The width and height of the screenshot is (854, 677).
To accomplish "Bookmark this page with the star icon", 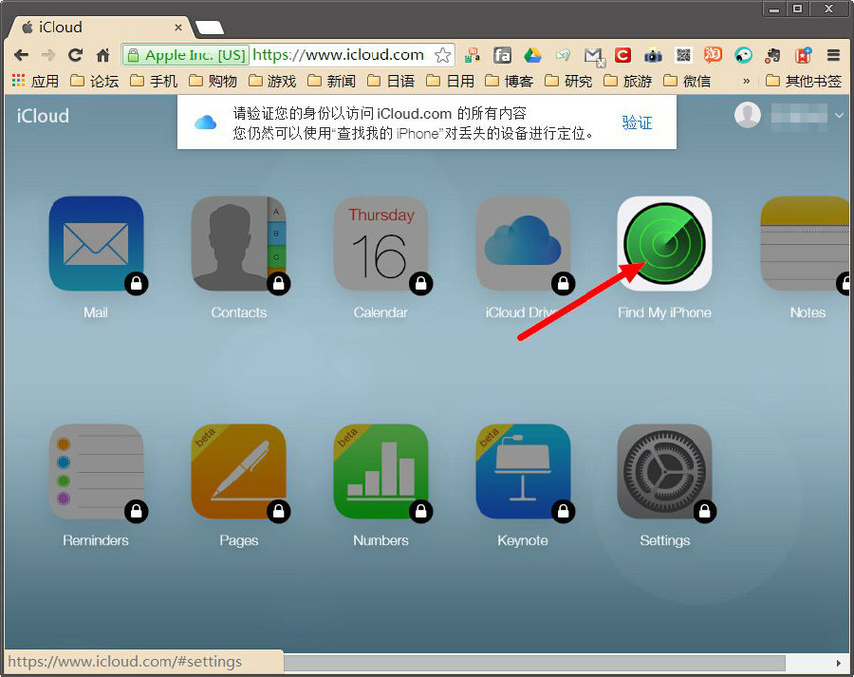I will [x=443, y=55].
